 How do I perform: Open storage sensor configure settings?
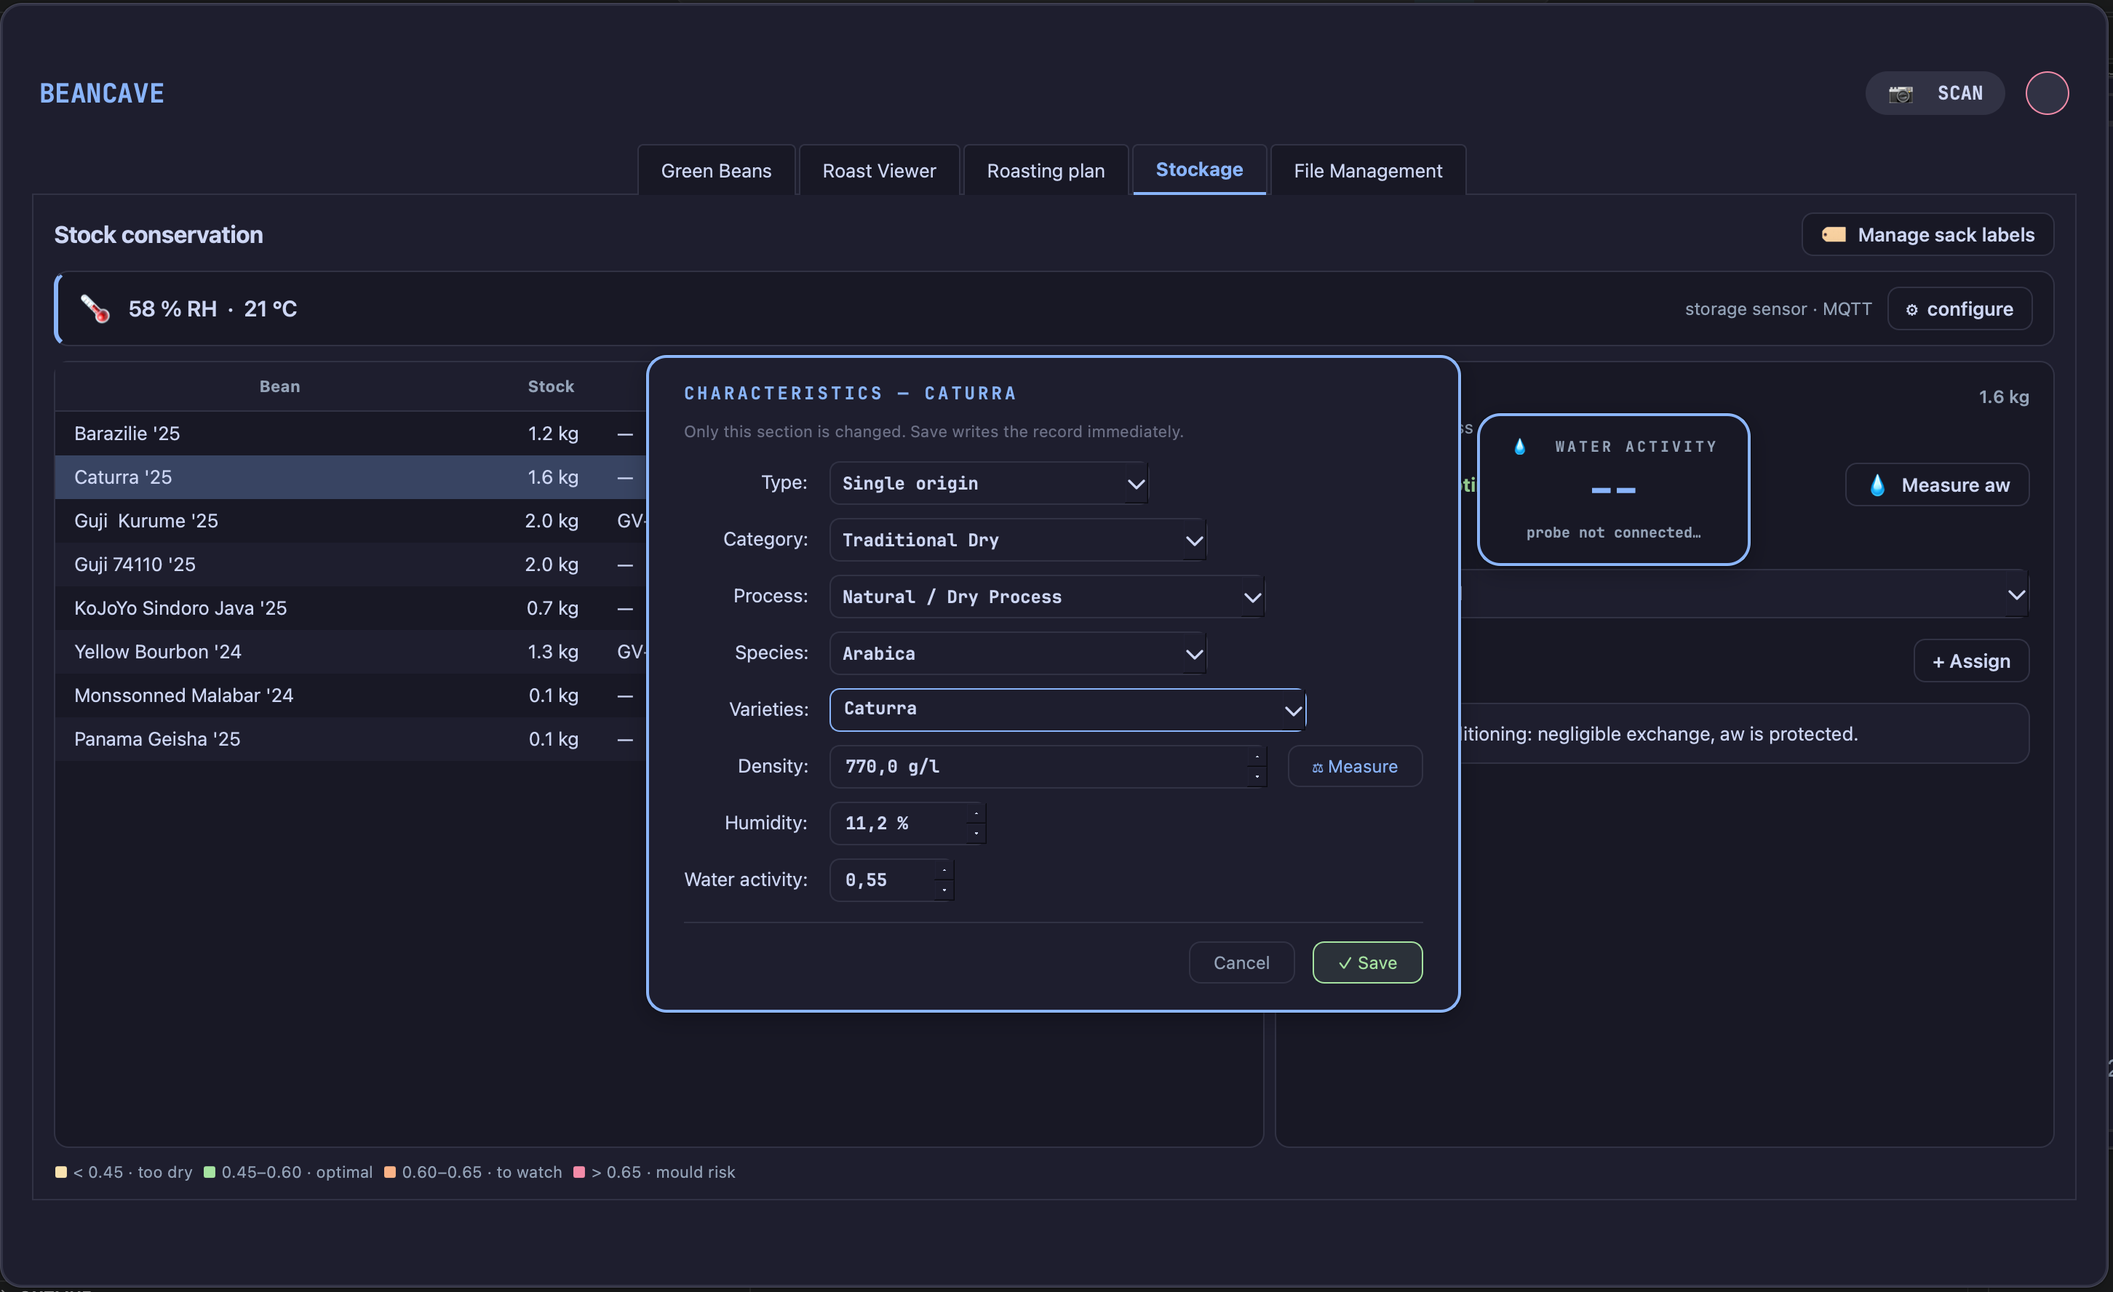[x=1959, y=308]
